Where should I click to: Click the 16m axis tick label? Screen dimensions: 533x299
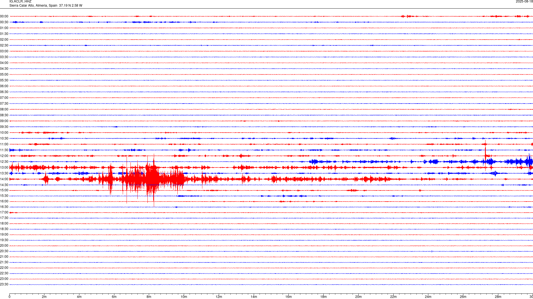click(289, 297)
